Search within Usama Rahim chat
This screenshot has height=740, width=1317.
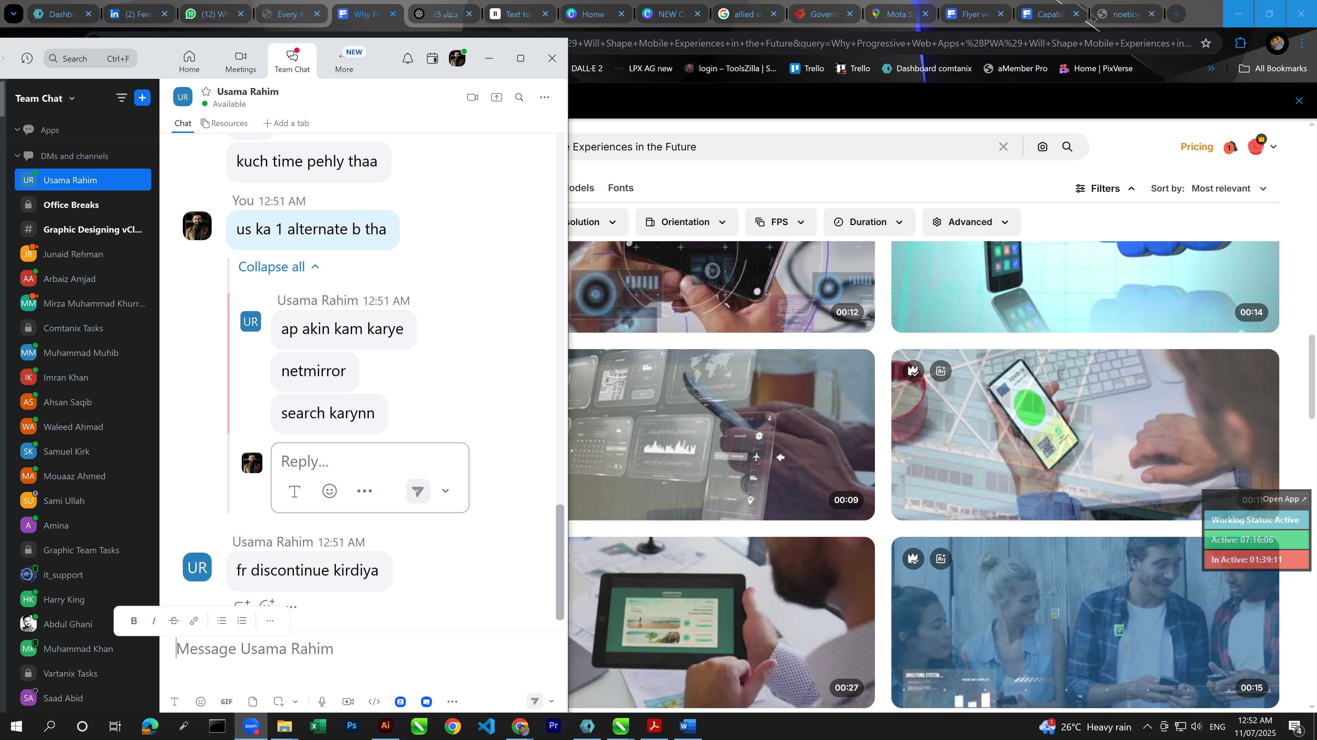click(519, 97)
